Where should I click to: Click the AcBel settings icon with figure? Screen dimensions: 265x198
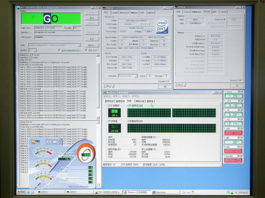(48, 142)
